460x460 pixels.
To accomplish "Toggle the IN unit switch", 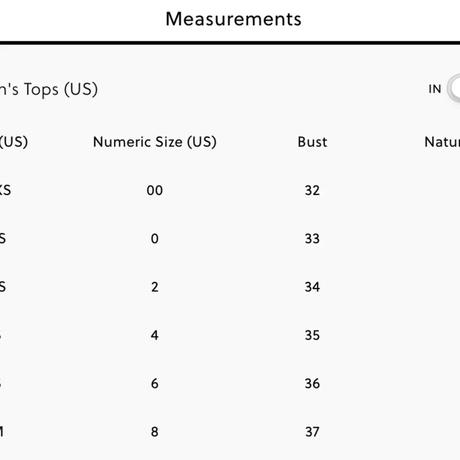I will [x=454, y=89].
